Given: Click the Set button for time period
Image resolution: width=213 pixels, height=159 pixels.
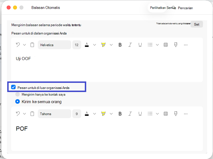Looking at the screenshot, I should coord(197,24).
